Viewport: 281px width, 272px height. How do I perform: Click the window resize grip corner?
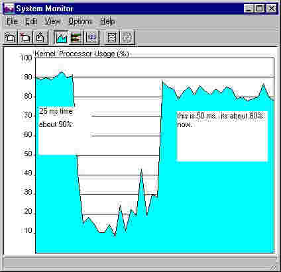point(274,267)
